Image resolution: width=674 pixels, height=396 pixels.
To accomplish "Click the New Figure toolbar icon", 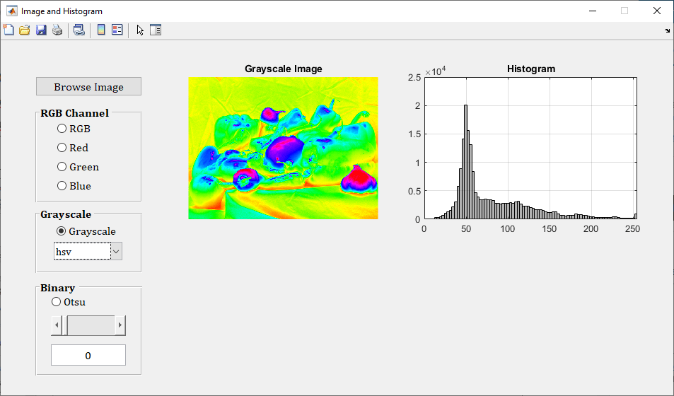I will 8,30.
